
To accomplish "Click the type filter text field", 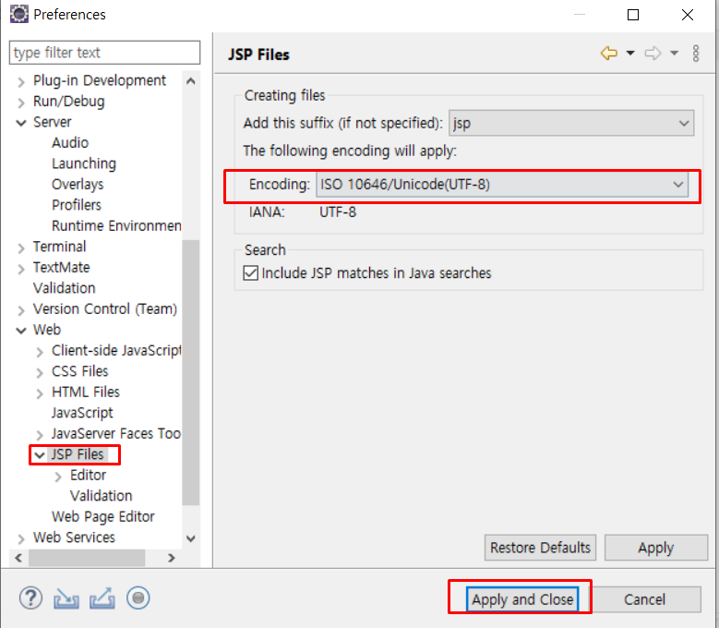I will tap(104, 53).
